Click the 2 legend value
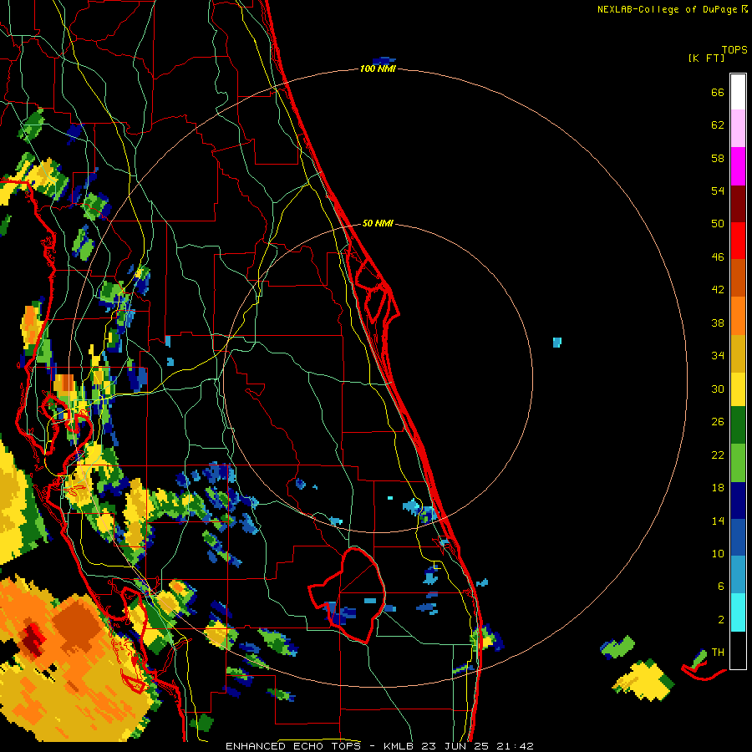Viewport: 752px width, 752px height. tap(721, 620)
